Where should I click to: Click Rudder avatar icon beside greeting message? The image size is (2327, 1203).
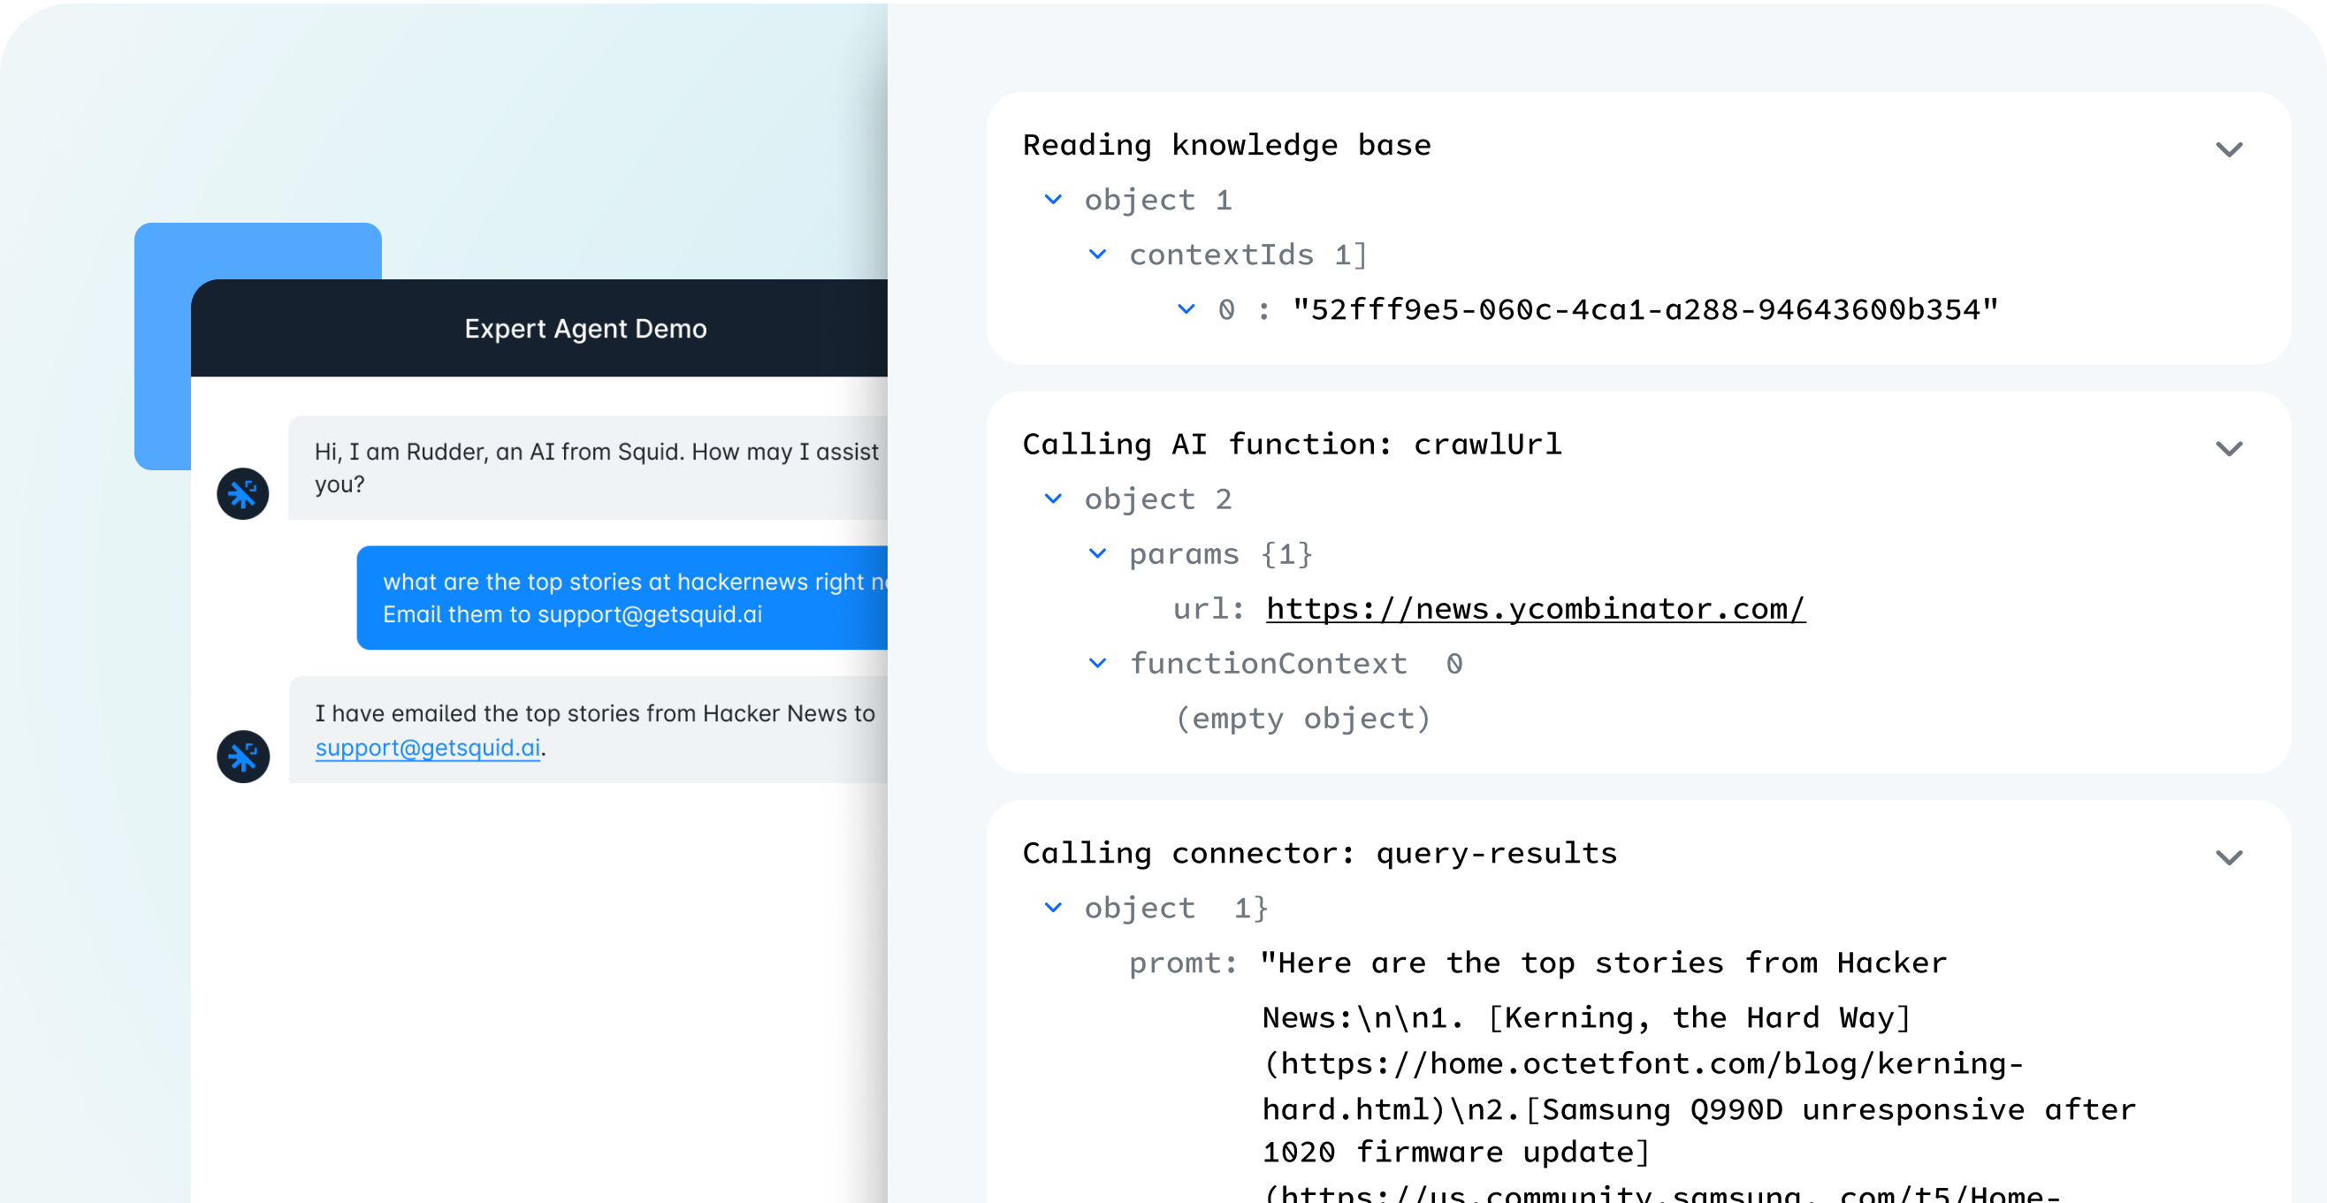click(242, 493)
